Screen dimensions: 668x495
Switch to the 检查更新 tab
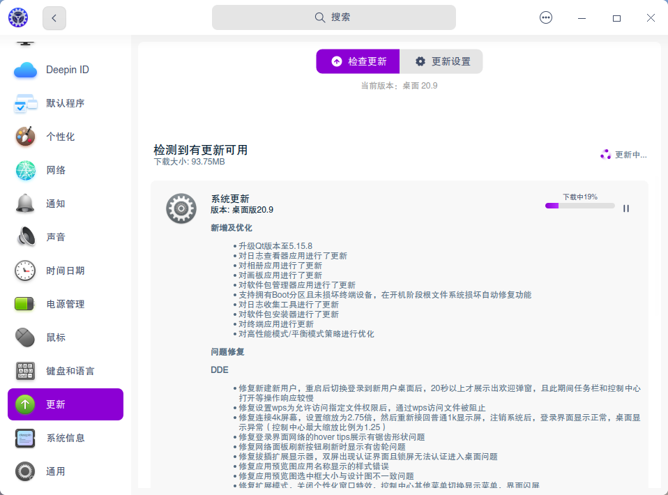(358, 61)
